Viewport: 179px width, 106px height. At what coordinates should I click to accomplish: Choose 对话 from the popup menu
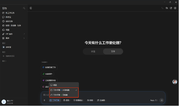coord(64,85)
